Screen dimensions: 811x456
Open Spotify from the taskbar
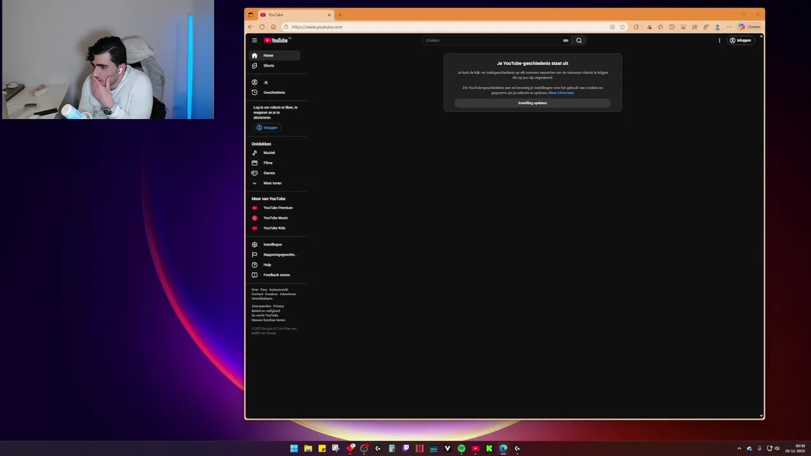pos(461,448)
